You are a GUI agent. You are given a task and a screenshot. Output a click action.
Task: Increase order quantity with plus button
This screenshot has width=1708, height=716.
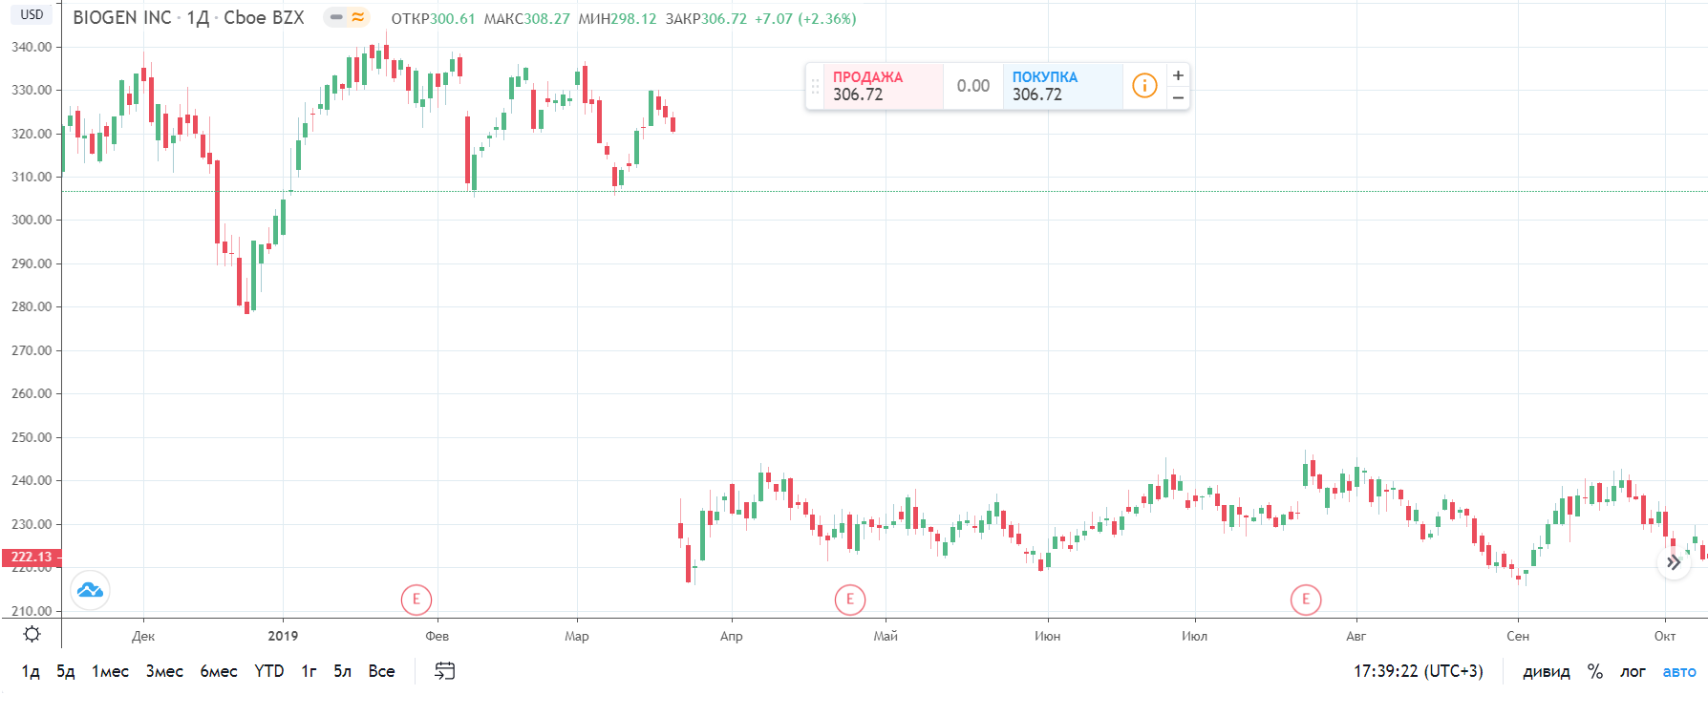click(1178, 75)
